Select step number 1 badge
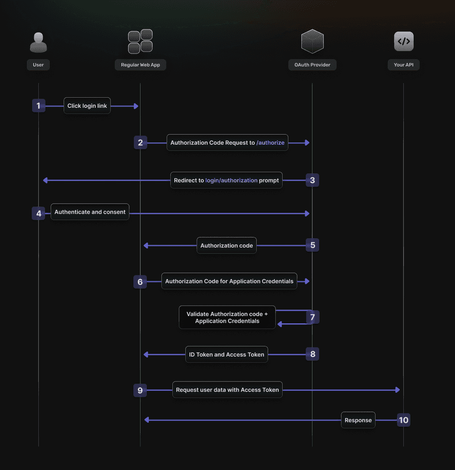Screen dimensions: 455x470 click(39, 106)
